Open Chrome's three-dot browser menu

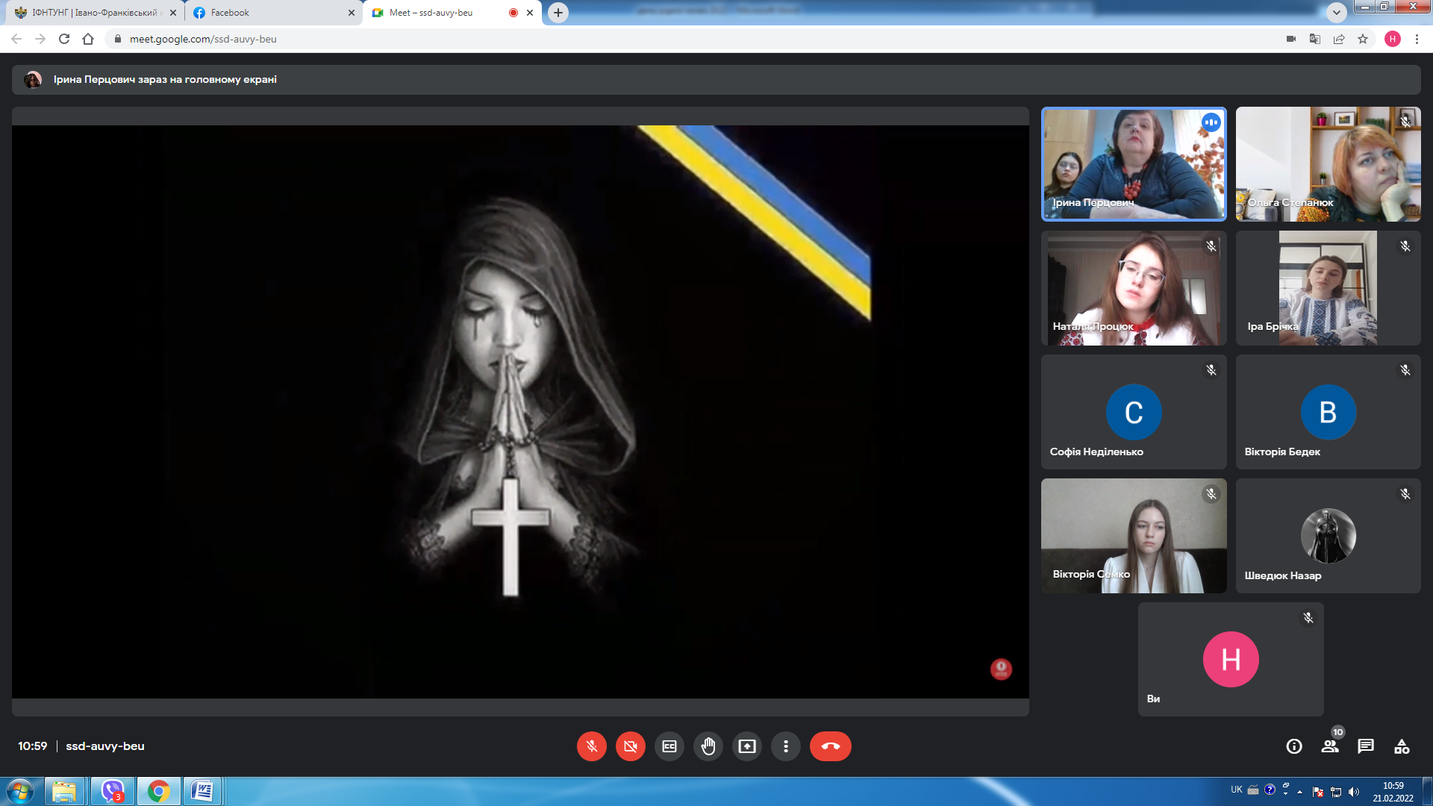point(1417,39)
